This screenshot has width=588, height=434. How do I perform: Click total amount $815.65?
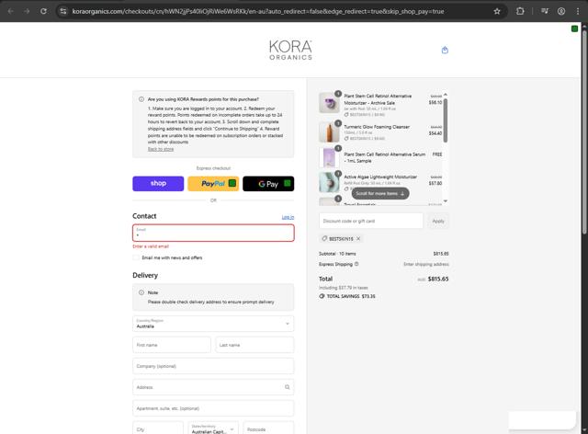(438, 279)
